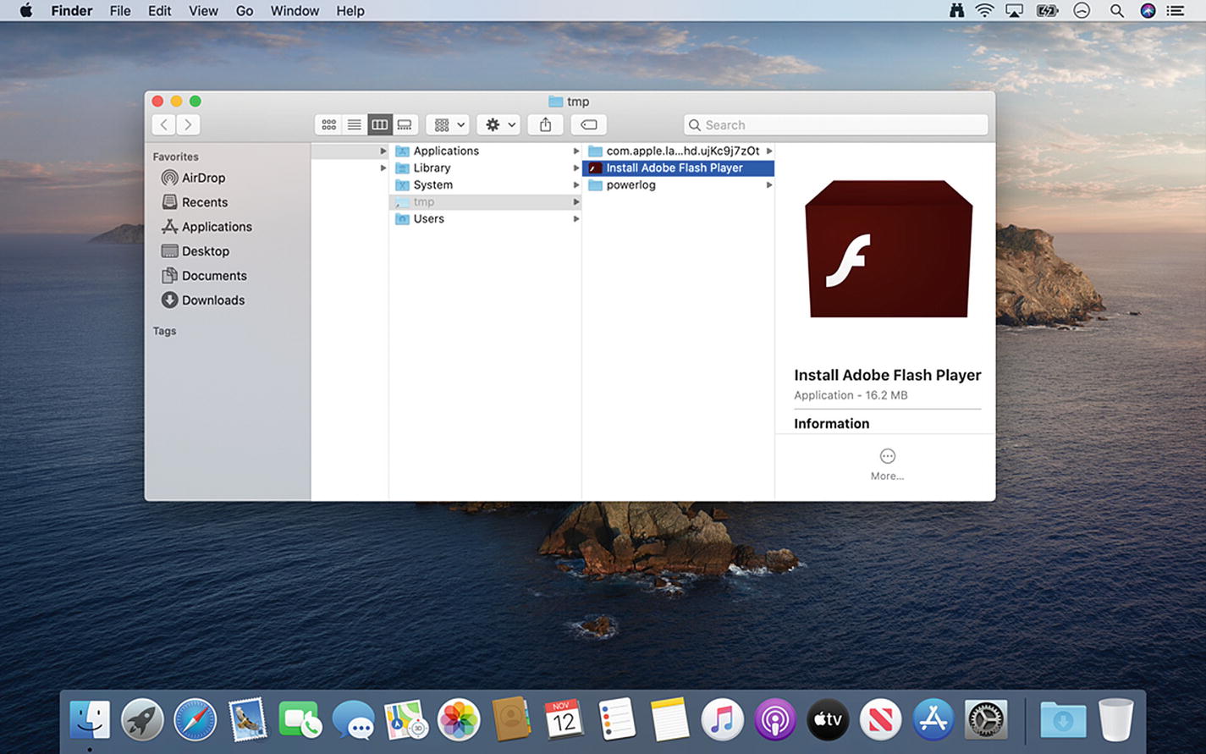This screenshot has width=1206, height=754.
Task: Open the group-by dropdown in the toolbar
Action: tap(448, 124)
